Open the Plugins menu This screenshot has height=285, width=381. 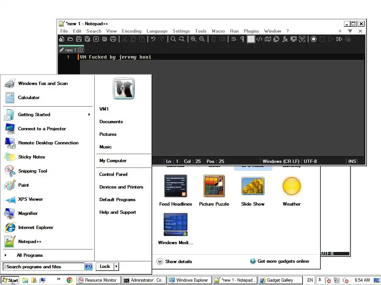pos(251,31)
